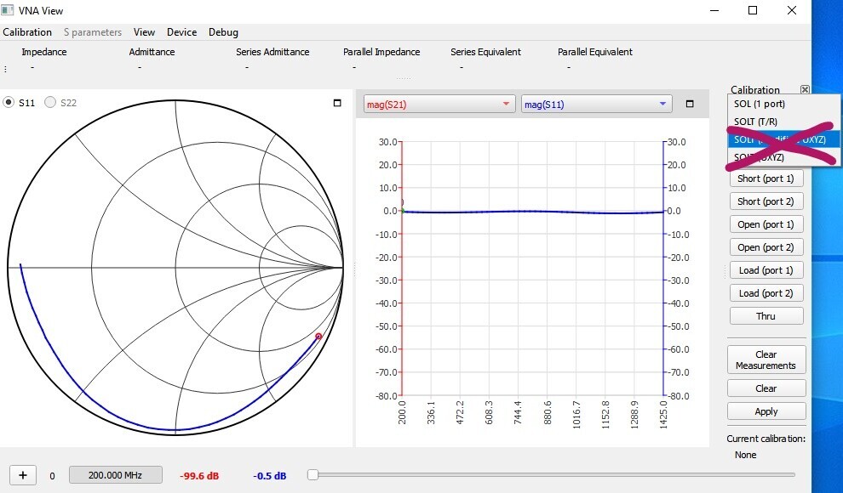Click the marker frequency slider handle
843x493 pixels.
pos(313,475)
